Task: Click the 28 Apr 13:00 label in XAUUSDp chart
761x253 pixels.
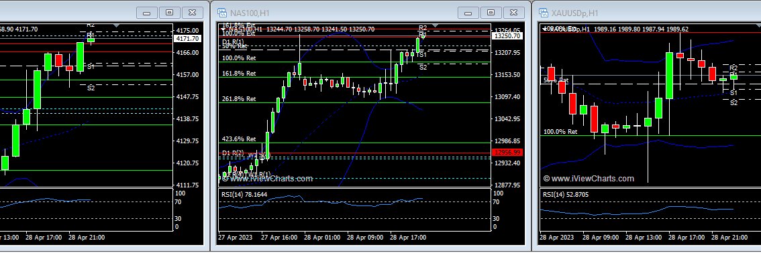Action: 644,238
